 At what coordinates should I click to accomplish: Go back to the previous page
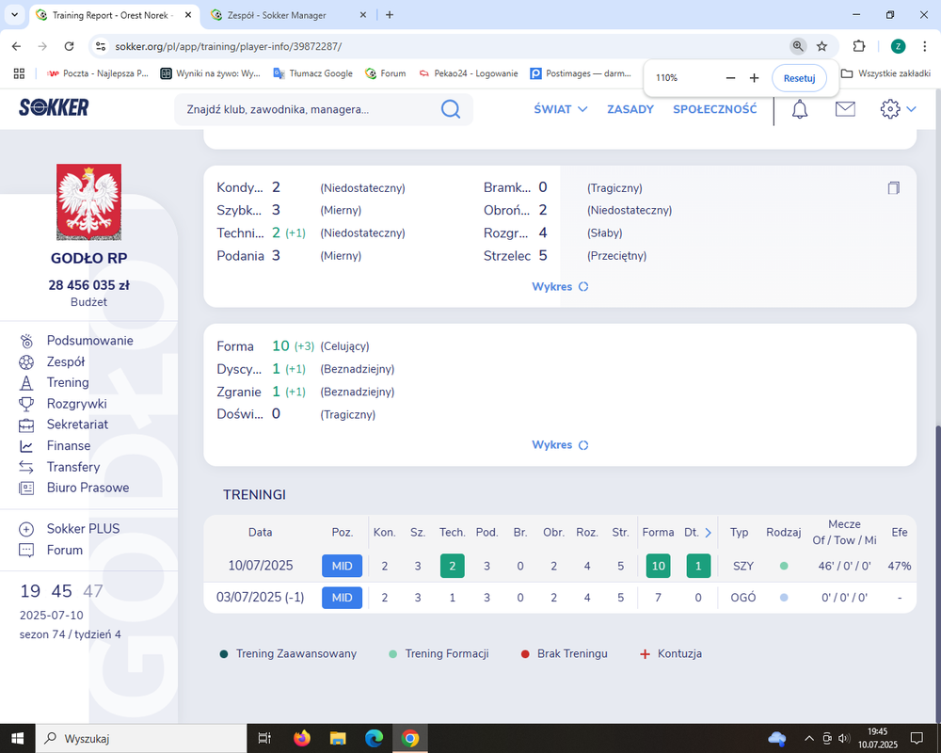[x=16, y=46]
